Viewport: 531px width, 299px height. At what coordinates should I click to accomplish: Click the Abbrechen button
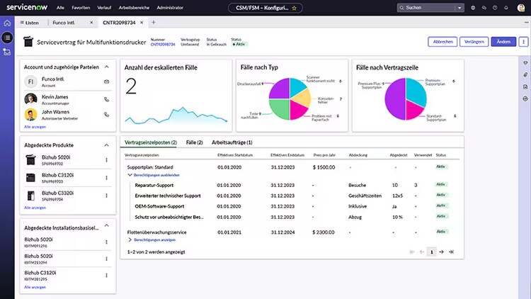(x=442, y=42)
